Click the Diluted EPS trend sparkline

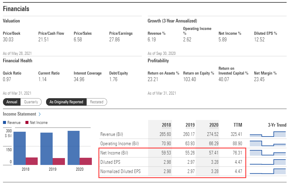pyautogui.click(x=267, y=162)
